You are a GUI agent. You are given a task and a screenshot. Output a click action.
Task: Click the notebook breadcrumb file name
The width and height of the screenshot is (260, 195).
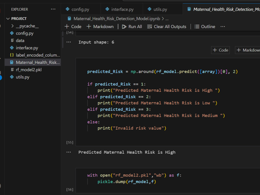[x=117, y=19]
